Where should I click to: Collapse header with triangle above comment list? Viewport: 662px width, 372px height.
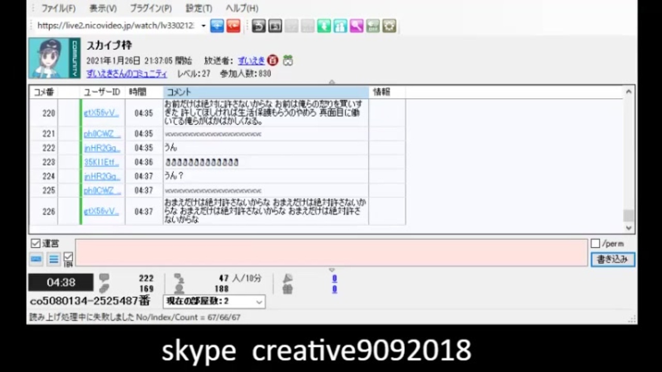click(332, 82)
